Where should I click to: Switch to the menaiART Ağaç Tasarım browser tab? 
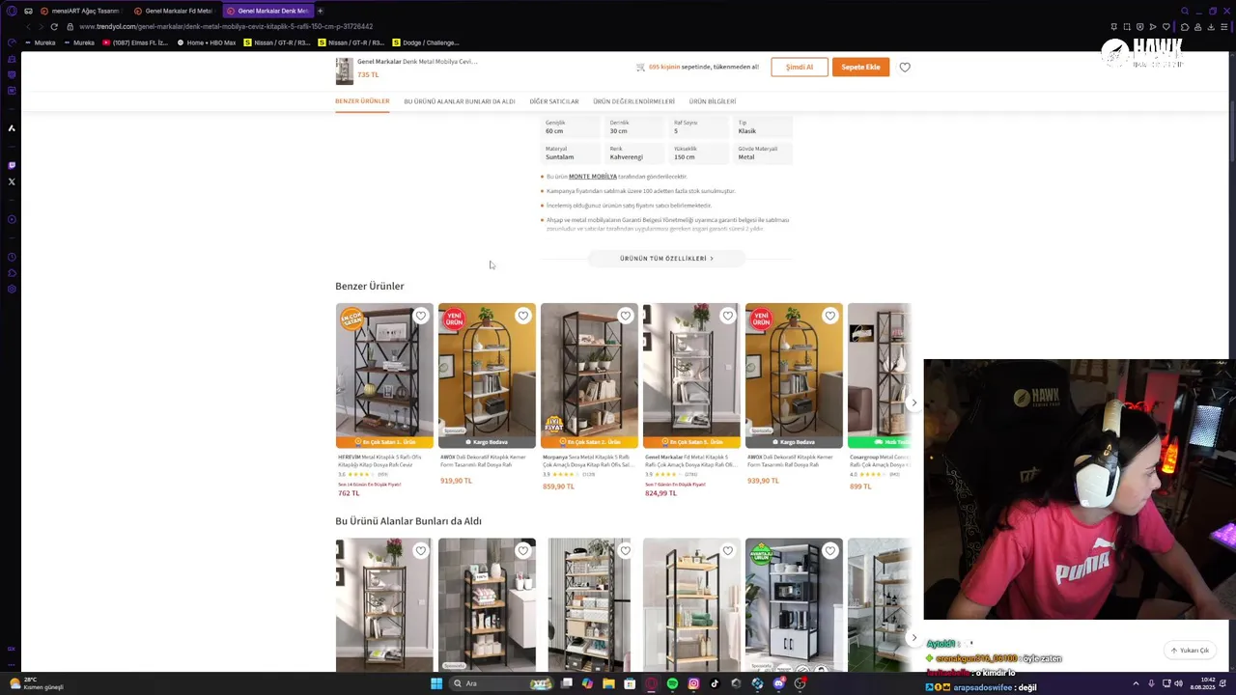[x=80, y=11]
